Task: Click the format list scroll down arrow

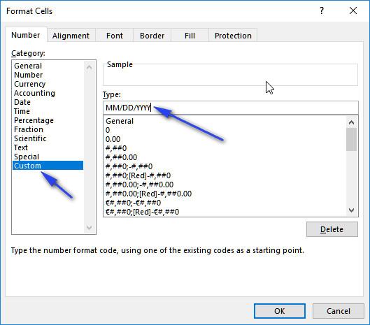Action: tap(351, 210)
